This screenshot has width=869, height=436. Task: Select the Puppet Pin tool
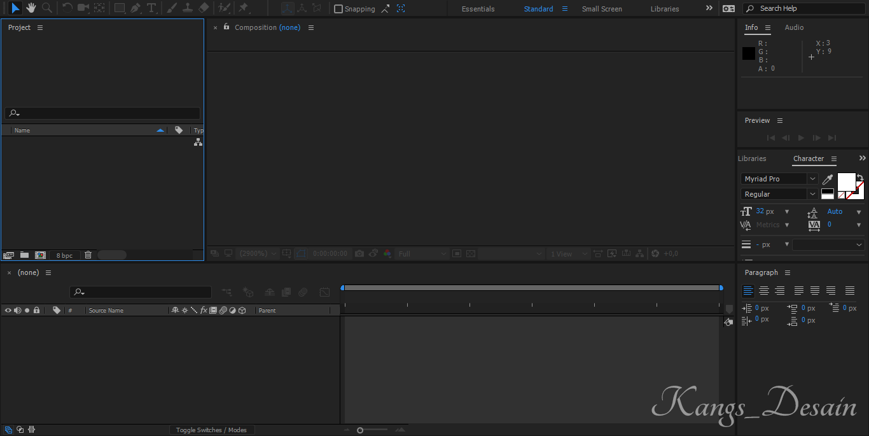tap(243, 8)
